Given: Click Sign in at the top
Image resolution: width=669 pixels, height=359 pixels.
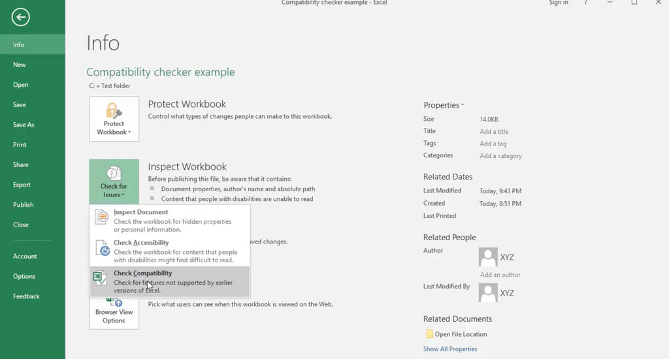Looking at the screenshot, I should (x=558, y=3).
